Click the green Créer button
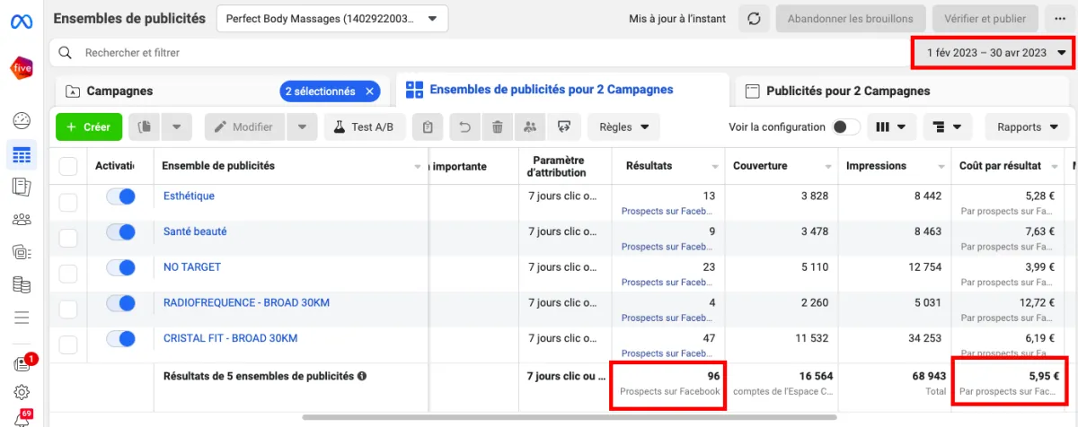 point(89,127)
